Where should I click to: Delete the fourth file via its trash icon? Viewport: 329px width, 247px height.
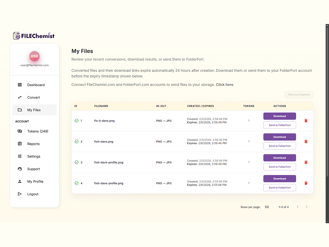pos(306,183)
